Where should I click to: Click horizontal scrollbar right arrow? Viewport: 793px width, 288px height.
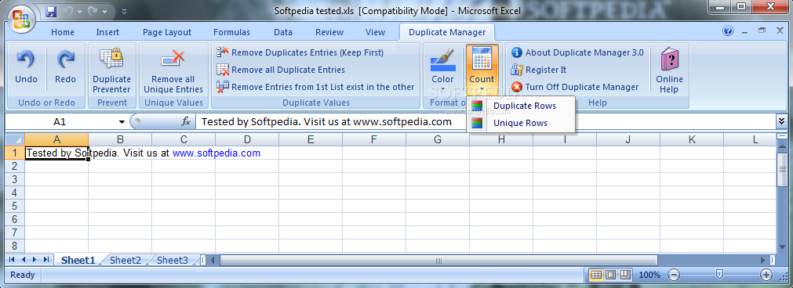(763, 261)
